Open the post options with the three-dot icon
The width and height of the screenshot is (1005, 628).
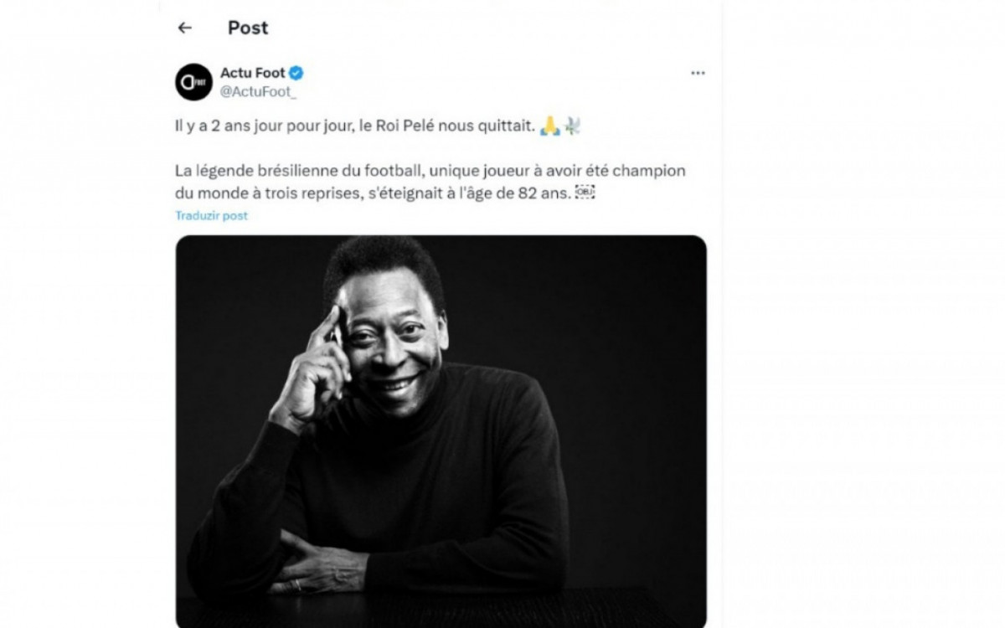pos(697,73)
